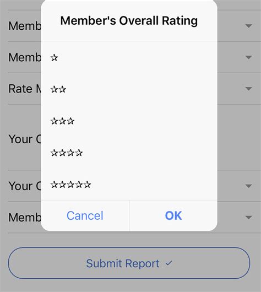This screenshot has width=261, height=292.
Task: Open the second Member row dropdown arrow
Action: point(248,57)
